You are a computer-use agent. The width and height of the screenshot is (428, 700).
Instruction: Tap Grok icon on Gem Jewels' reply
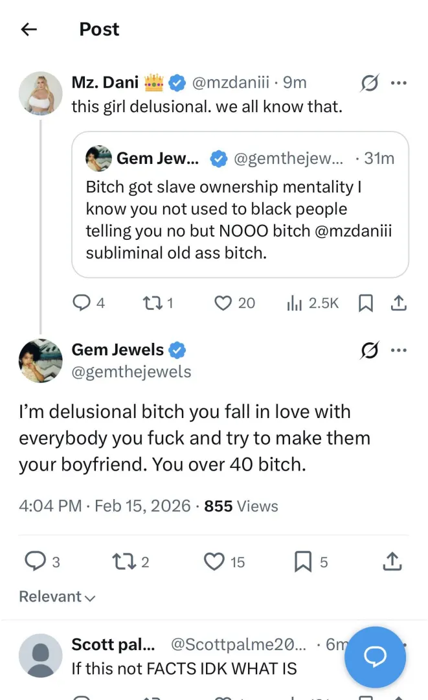pos(369,350)
